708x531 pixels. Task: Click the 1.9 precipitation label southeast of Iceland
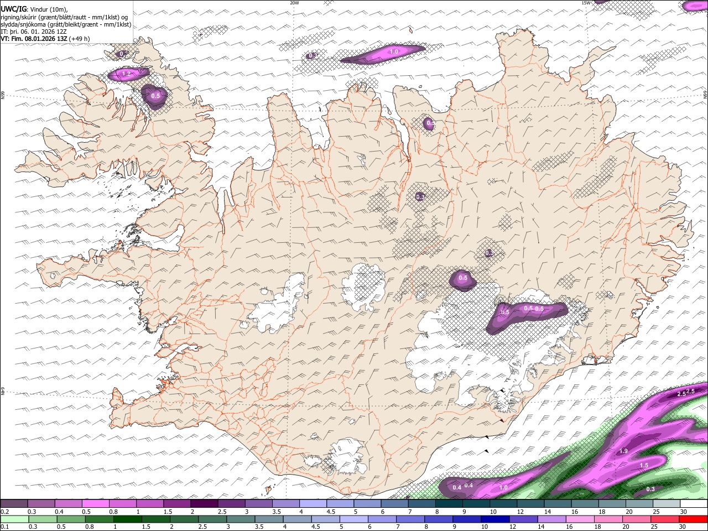(623, 451)
